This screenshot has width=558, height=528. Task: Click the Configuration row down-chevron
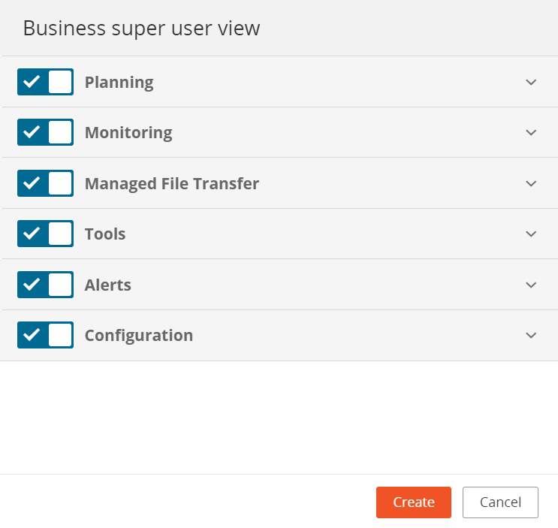point(531,335)
